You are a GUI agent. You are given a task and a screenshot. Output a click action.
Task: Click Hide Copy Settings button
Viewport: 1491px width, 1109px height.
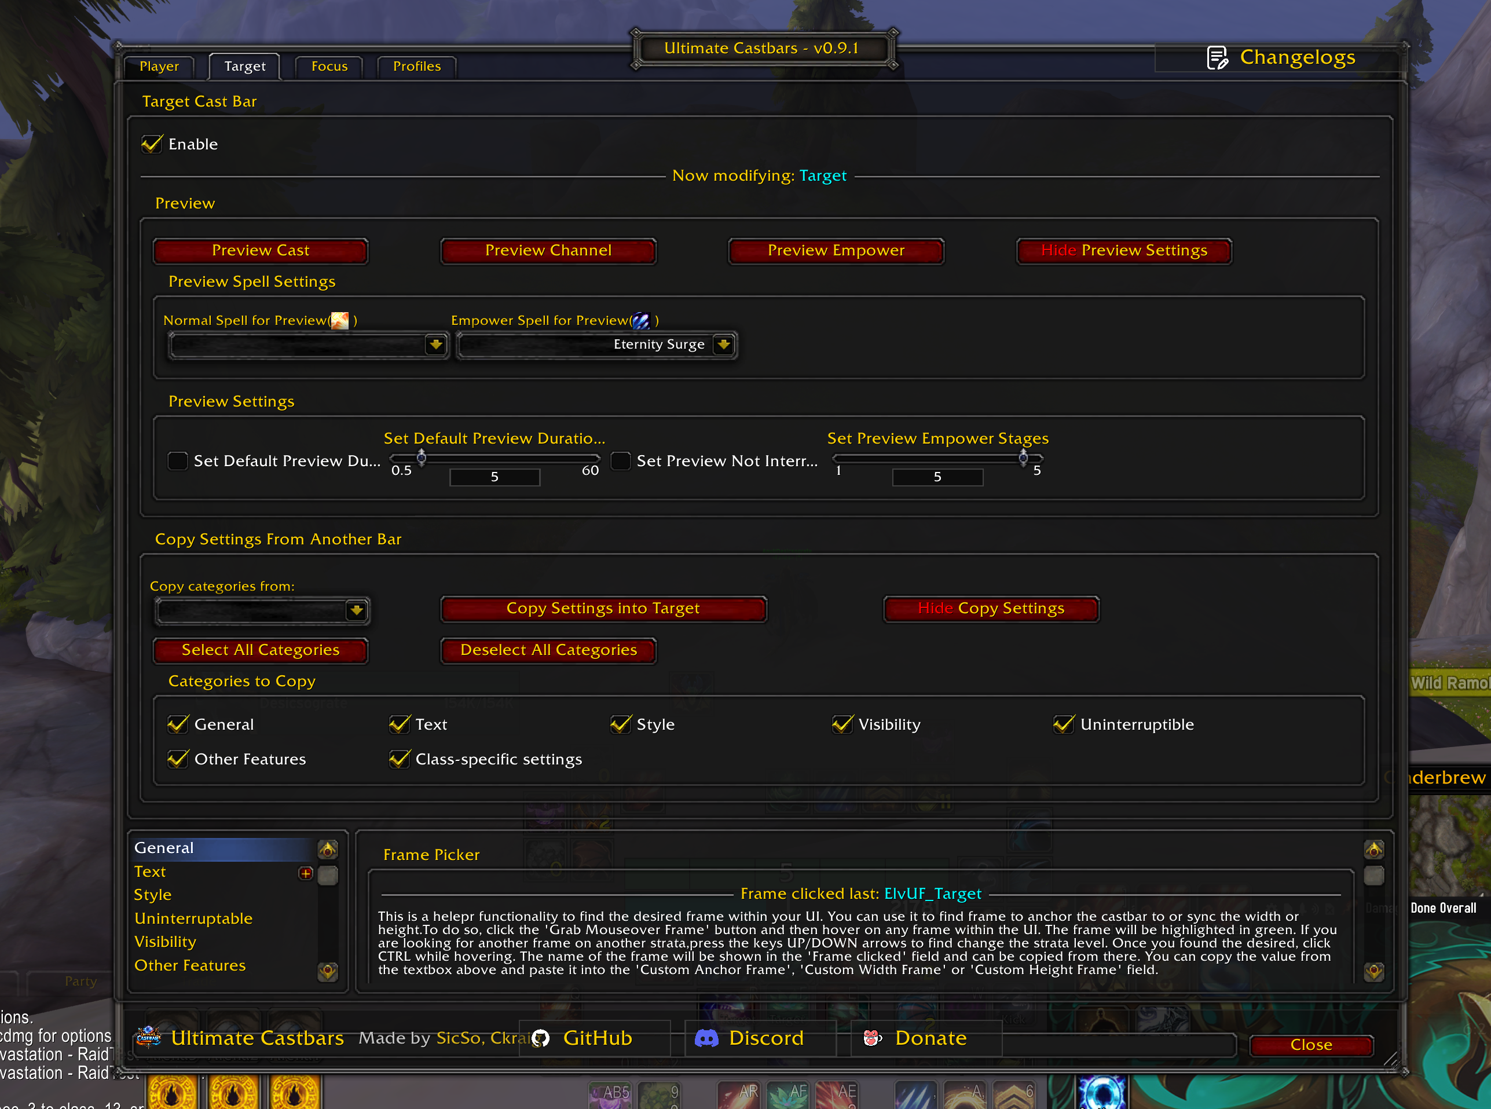click(x=992, y=609)
